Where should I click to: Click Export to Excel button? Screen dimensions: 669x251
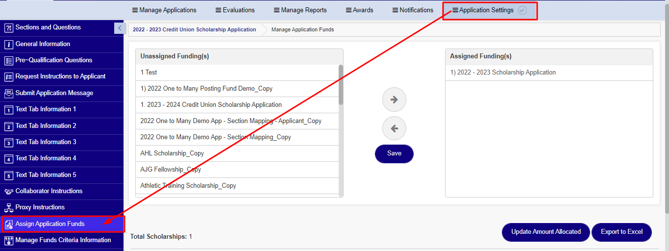pos(621,232)
